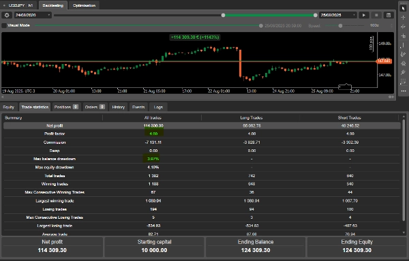This screenshot has height=261, width=409.
Task: Select the cursor pointer tool
Action: click(404, 8)
